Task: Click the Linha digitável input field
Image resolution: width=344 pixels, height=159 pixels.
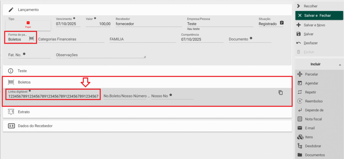Action: pyautogui.click(x=53, y=96)
